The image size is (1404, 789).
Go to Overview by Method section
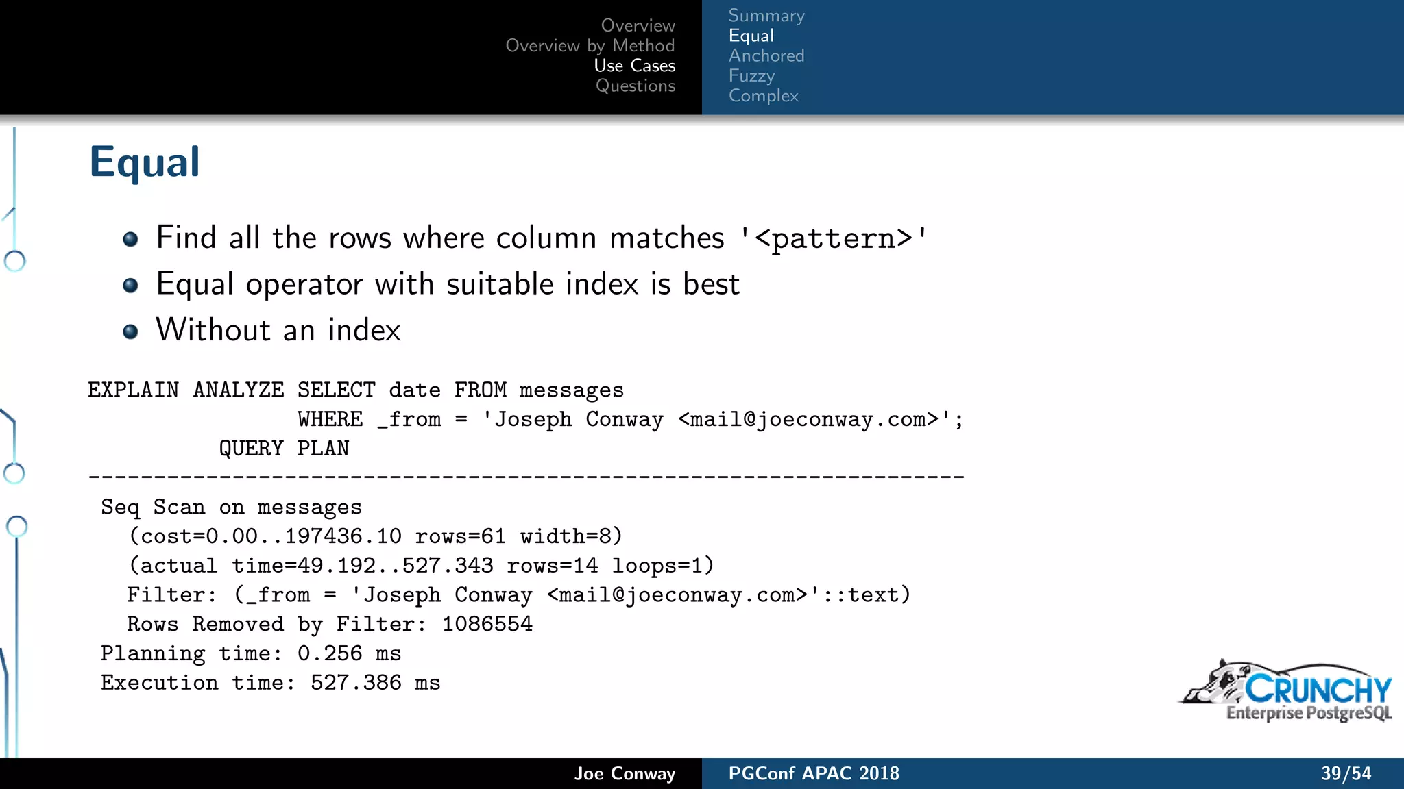(x=590, y=46)
